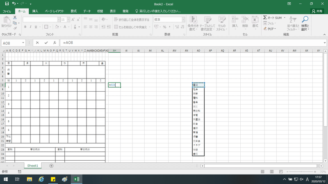328x184 pixels.
Task: Open the font name dropdown
Action: pos(59,20)
